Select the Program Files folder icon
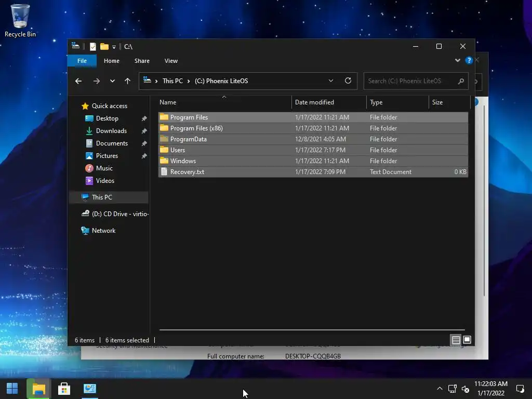The width and height of the screenshot is (532, 399). tap(164, 117)
